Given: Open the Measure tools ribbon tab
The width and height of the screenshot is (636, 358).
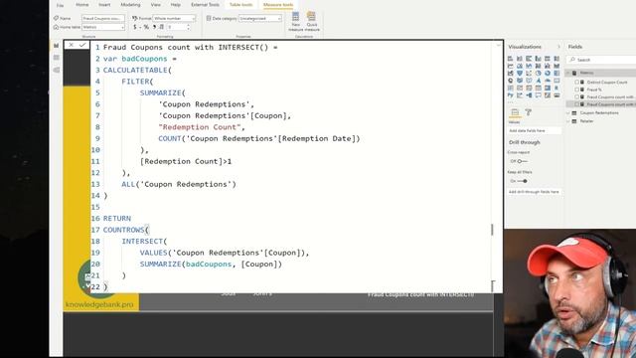Looking at the screenshot, I should tap(278, 5).
